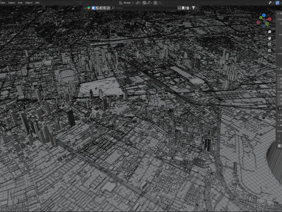Align view to dim negative Z gizmo ball
This screenshot has height=212, width=282.
point(264,26)
